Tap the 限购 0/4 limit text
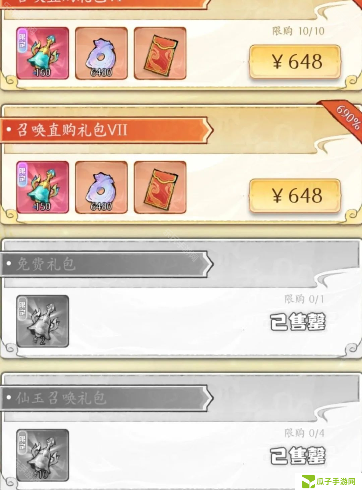 (304, 433)
